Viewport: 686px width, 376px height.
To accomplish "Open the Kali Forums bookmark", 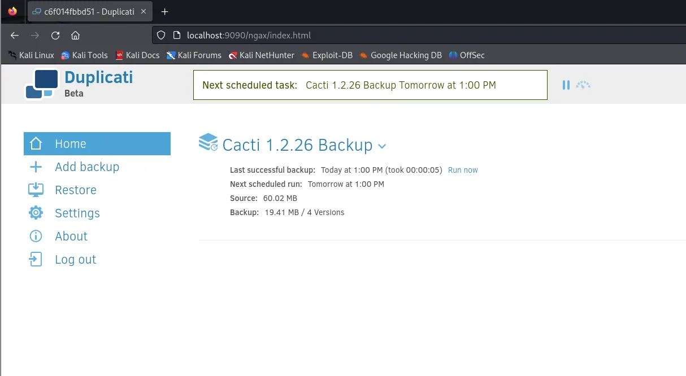I will point(194,55).
